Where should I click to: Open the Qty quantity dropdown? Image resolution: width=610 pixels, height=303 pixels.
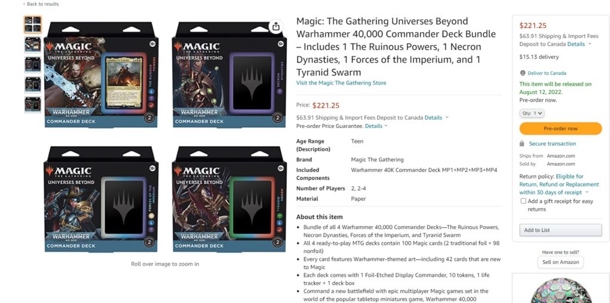pos(532,113)
